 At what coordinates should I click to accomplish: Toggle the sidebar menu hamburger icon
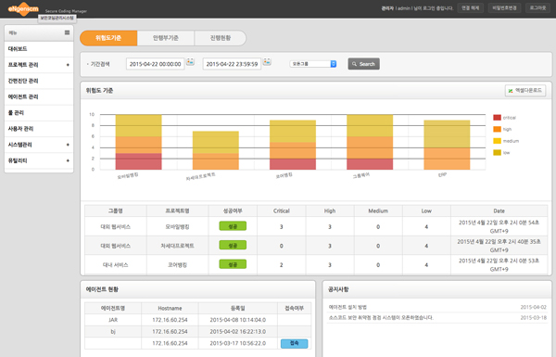pyautogui.click(x=67, y=32)
